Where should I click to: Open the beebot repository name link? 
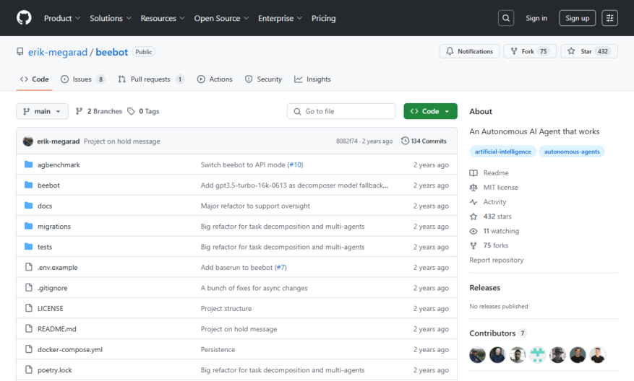pyautogui.click(x=111, y=52)
